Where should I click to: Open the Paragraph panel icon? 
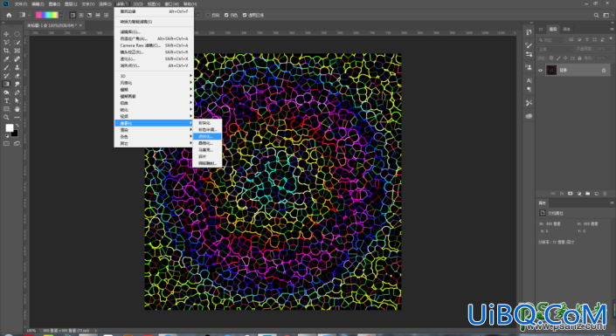(529, 90)
